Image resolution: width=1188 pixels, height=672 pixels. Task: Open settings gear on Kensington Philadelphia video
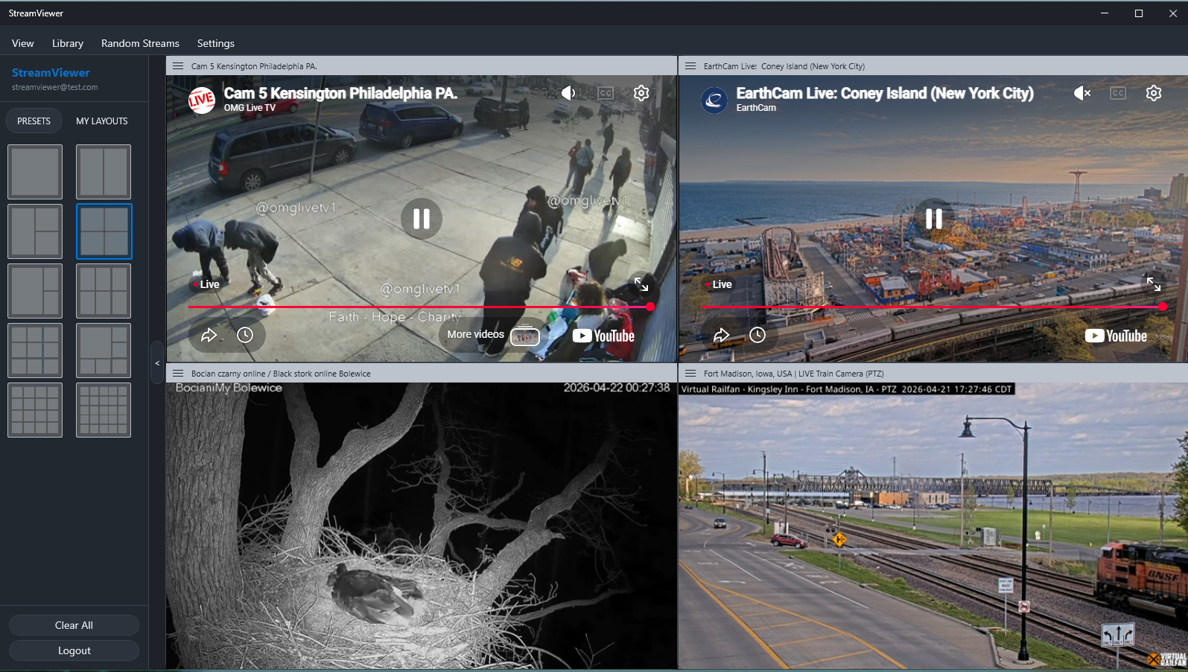(641, 93)
